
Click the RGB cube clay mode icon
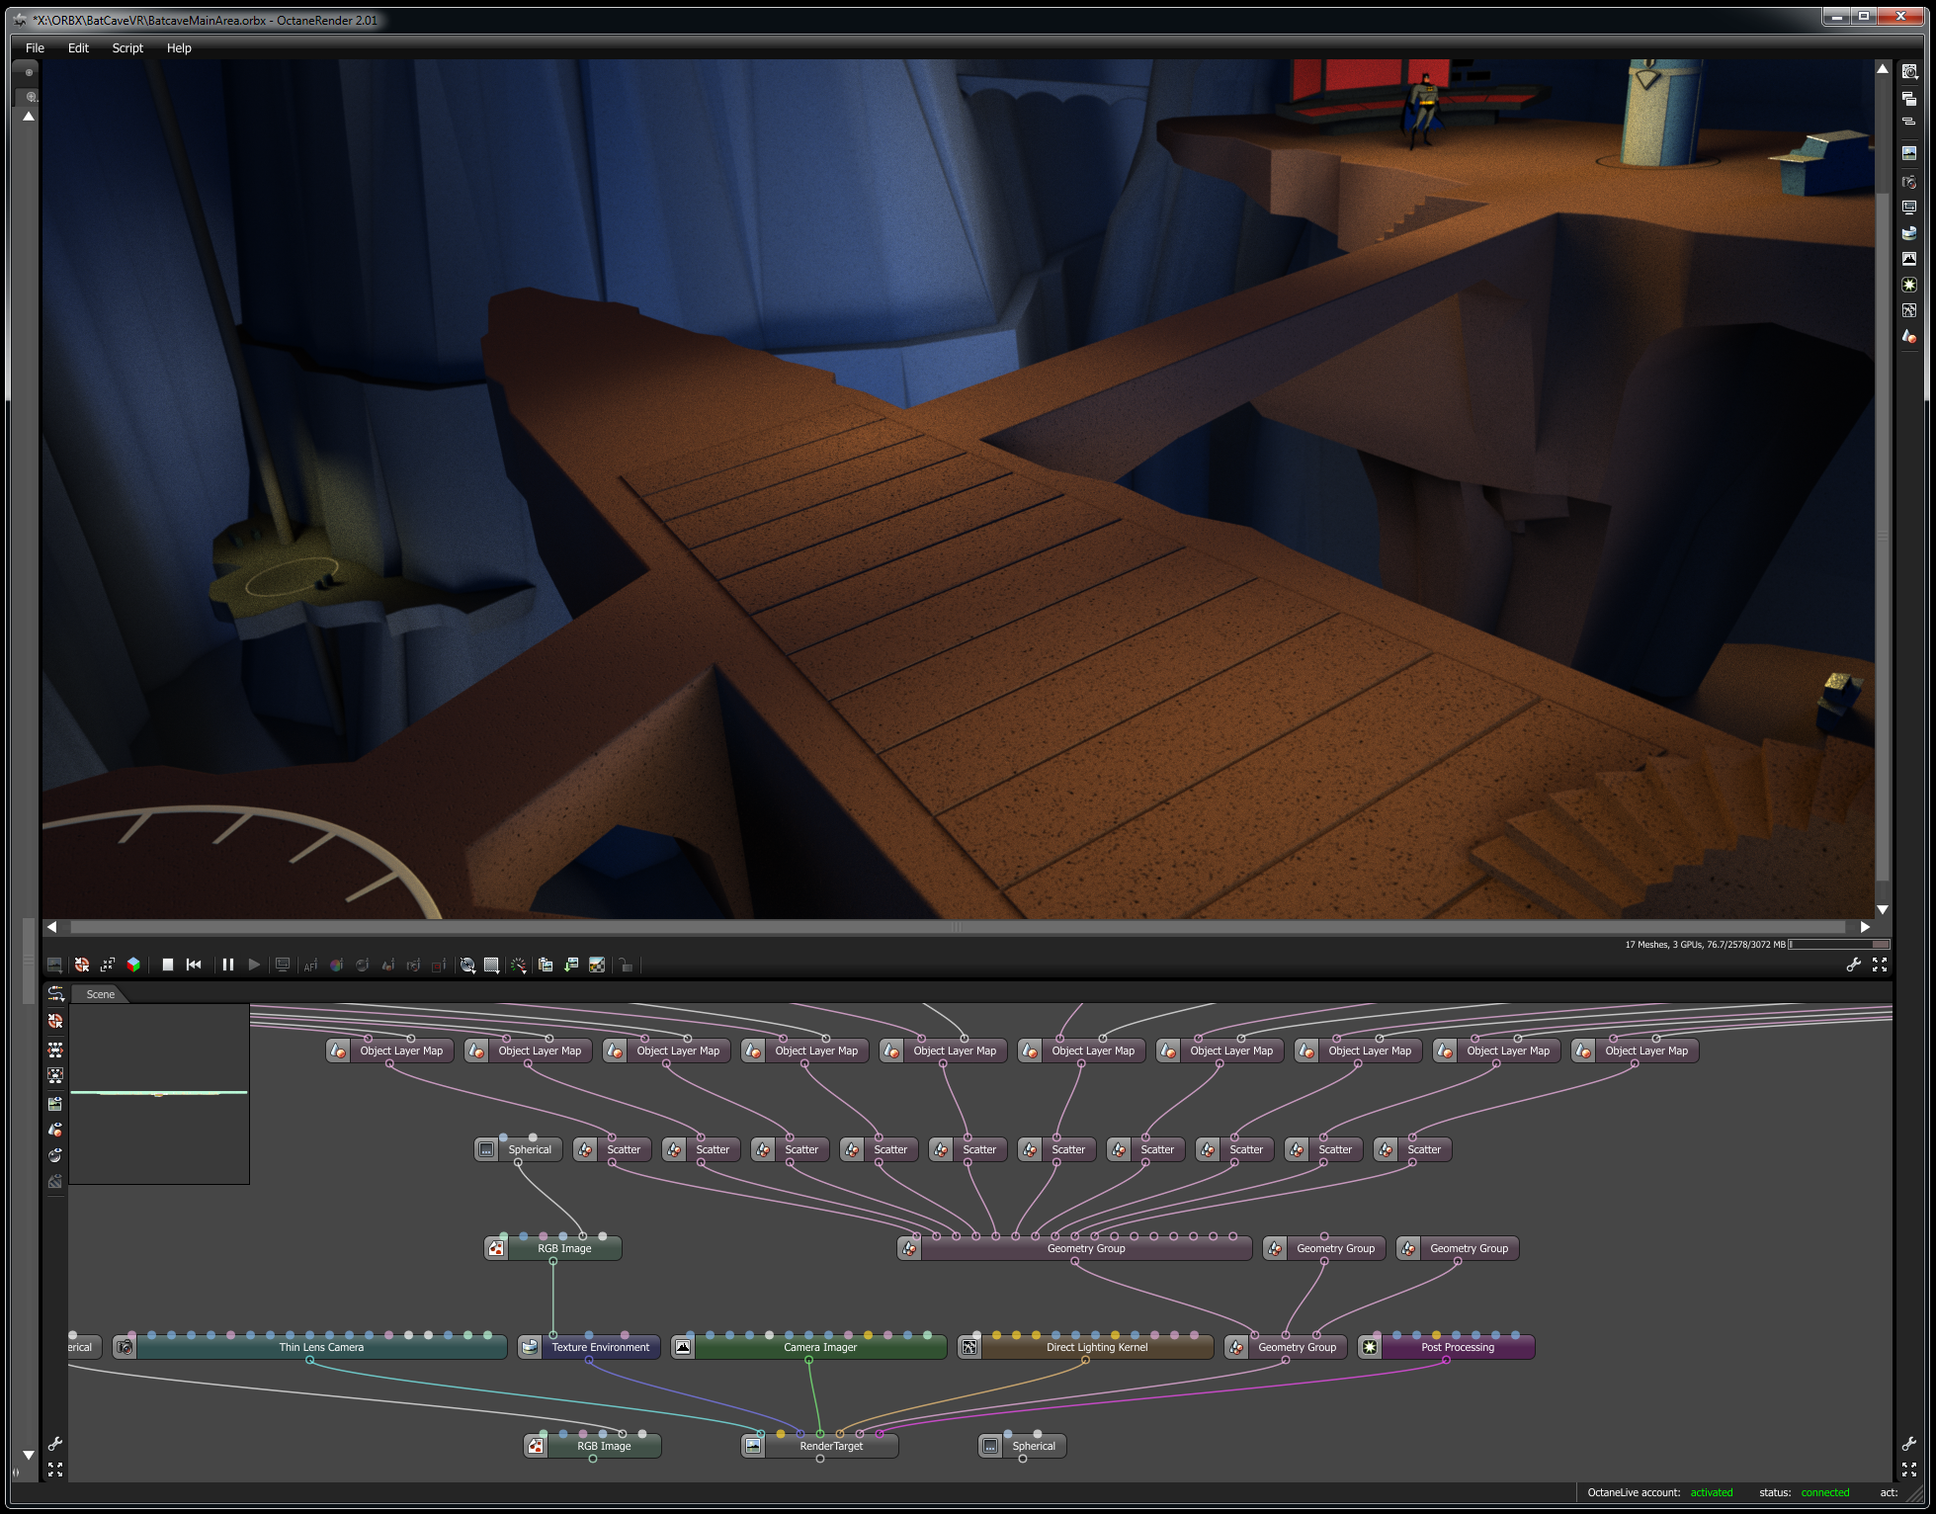click(x=133, y=965)
